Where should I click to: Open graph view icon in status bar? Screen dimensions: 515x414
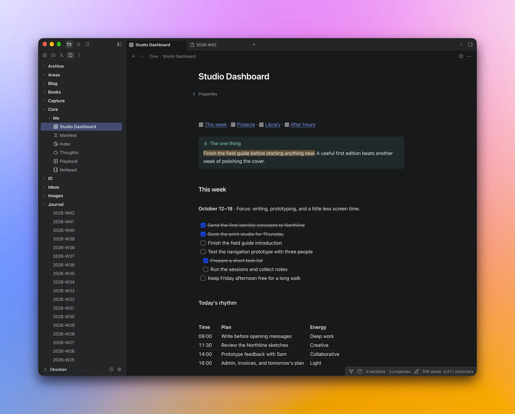(x=351, y=372)
